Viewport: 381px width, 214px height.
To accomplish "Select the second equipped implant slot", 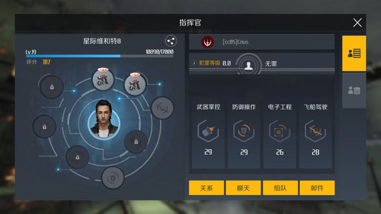I will [x=135, y=84].
